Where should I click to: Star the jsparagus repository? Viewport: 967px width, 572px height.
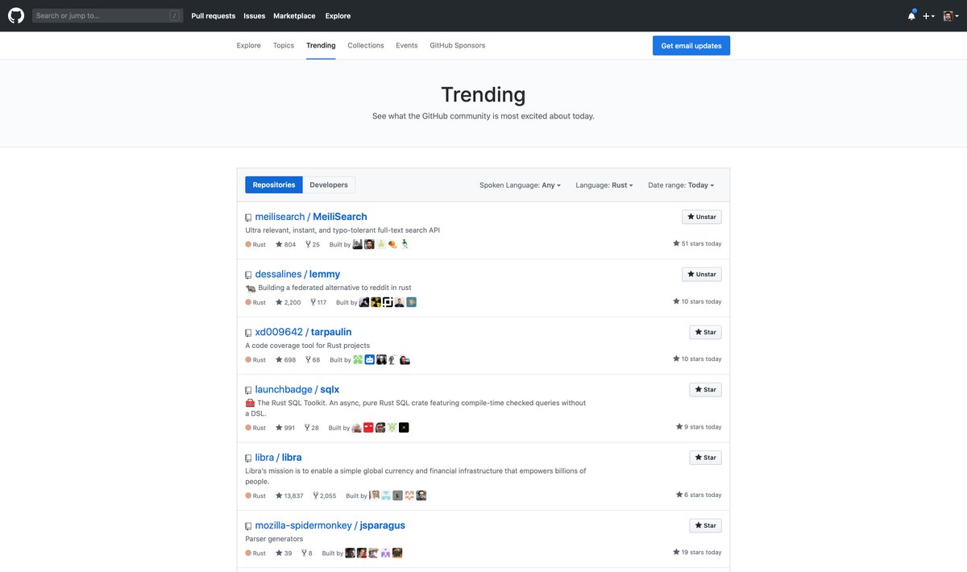[706, 525]
